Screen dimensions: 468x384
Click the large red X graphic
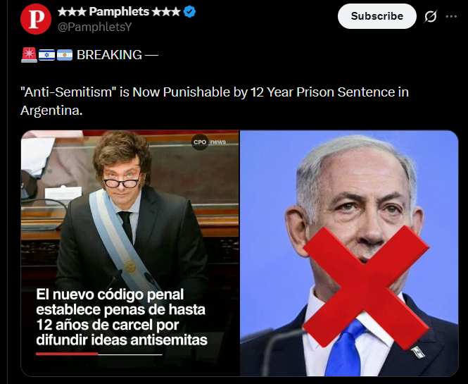(366, 287)
